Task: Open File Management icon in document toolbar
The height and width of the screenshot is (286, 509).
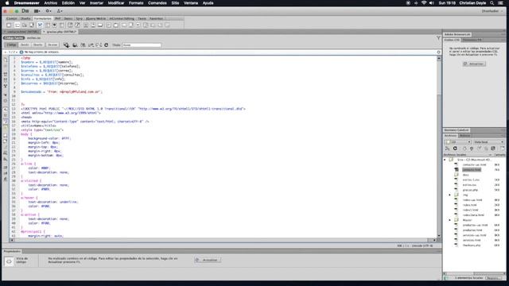Action: click(x=83, y=45)
